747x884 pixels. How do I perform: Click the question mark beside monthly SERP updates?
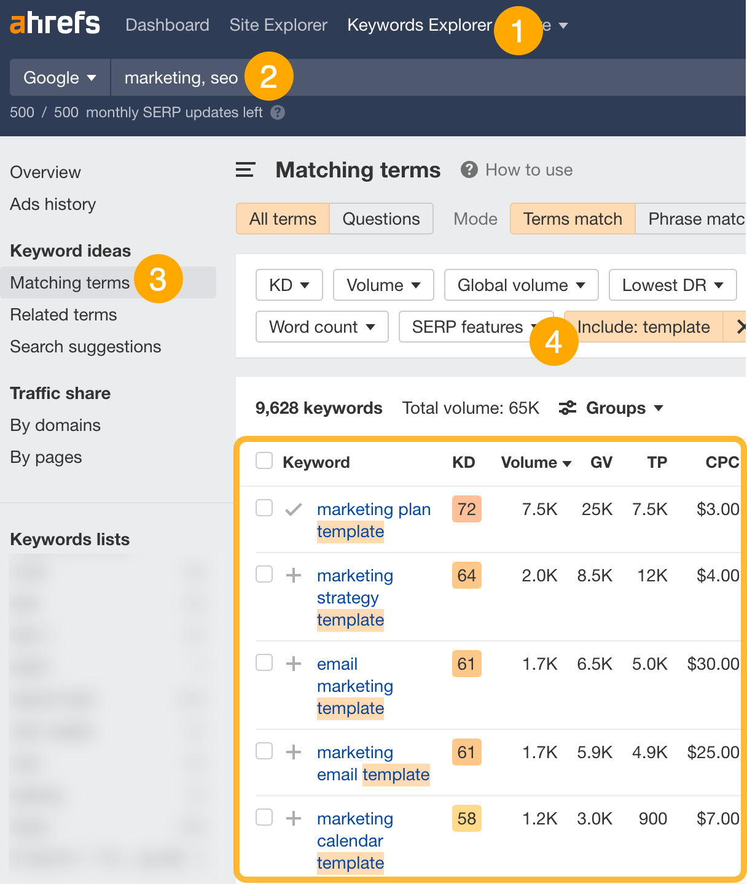[x=276, y=112]
